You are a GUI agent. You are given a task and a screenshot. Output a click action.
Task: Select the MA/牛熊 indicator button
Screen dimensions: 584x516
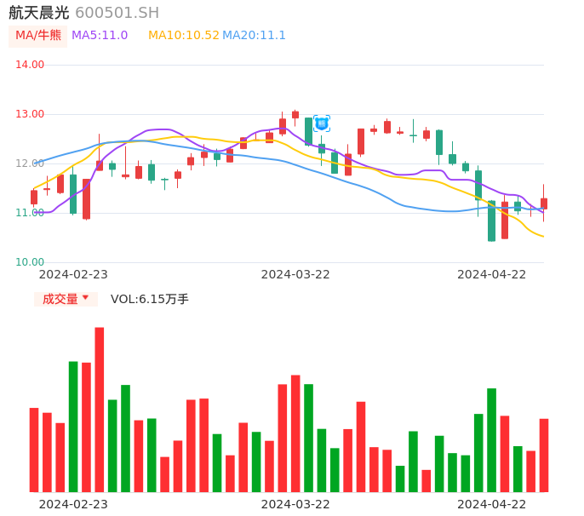click(x=38, y=36)
